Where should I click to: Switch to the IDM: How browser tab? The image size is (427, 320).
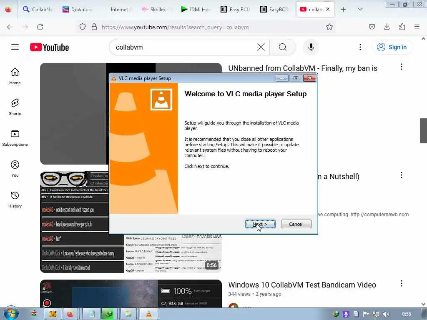tap(196, 9)
